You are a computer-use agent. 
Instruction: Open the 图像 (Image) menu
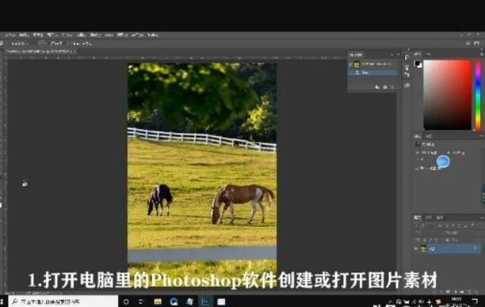click(38, 35)
